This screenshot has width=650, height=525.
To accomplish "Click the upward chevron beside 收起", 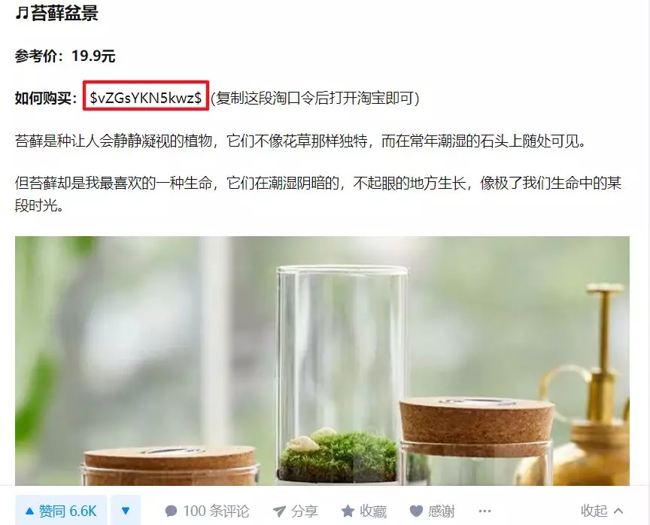I will [618, 511].
